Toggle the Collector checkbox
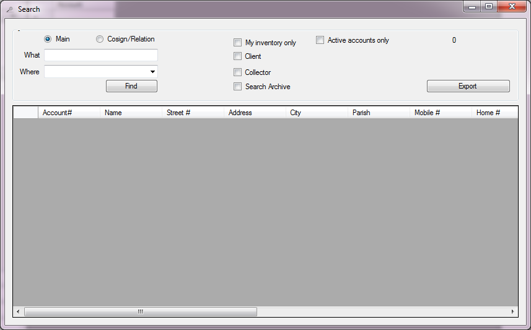 tap(237, 72)
